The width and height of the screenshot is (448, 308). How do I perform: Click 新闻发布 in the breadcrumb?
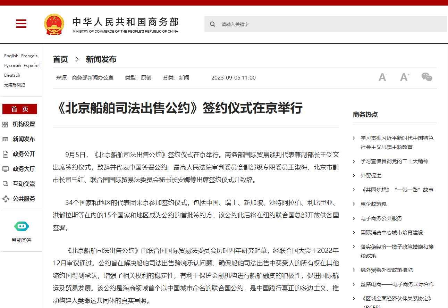coord(101,59)
